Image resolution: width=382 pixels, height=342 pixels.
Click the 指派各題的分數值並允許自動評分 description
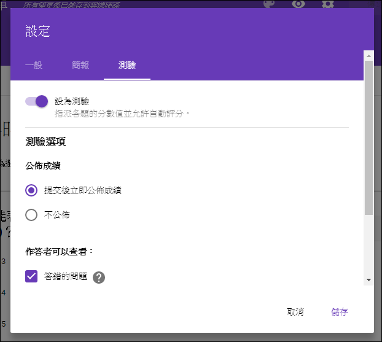(122, 114)
